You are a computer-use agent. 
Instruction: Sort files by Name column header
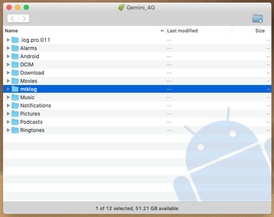click(x=82, y=31)
